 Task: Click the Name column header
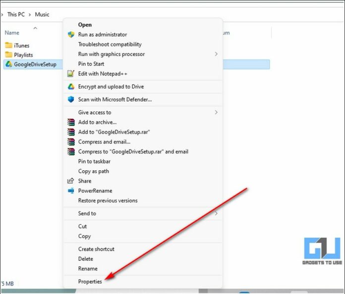point(12,33)
